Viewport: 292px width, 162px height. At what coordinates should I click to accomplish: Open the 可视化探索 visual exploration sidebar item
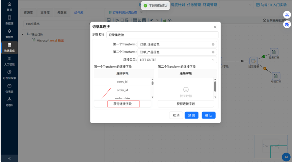tap(9, 75)
